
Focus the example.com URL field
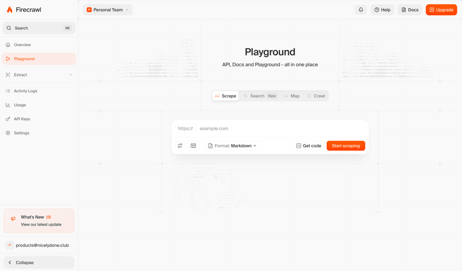(x=282, y=128)
